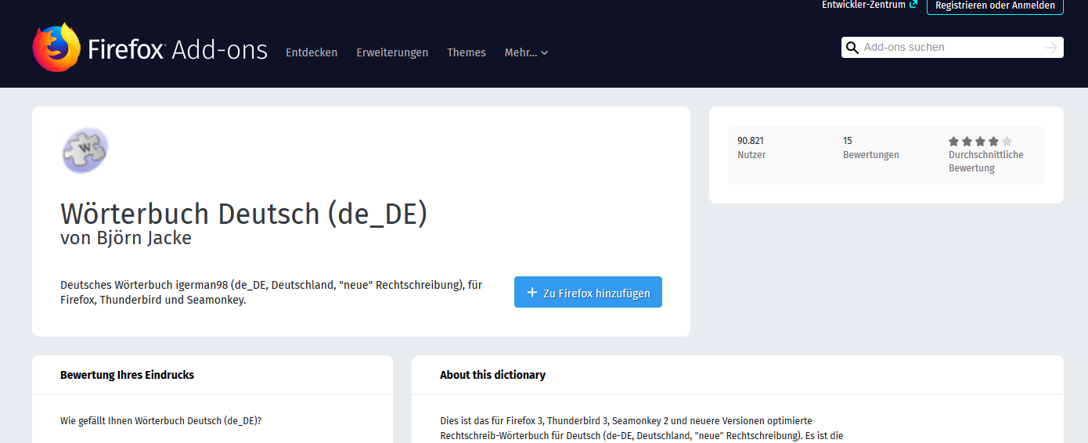Click the 15 Bewertungen count
This screenshot has width=1088, height=443.
[871, 147]
